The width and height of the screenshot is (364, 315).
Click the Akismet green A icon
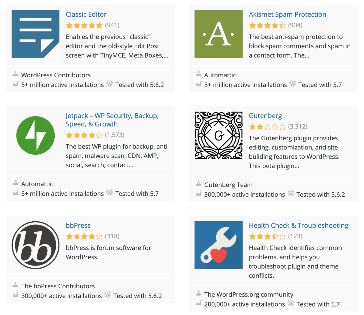coord(218,34)
